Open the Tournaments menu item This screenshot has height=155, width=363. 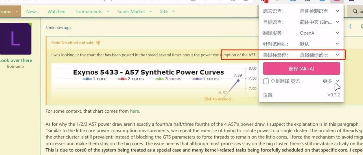[89, 12]
